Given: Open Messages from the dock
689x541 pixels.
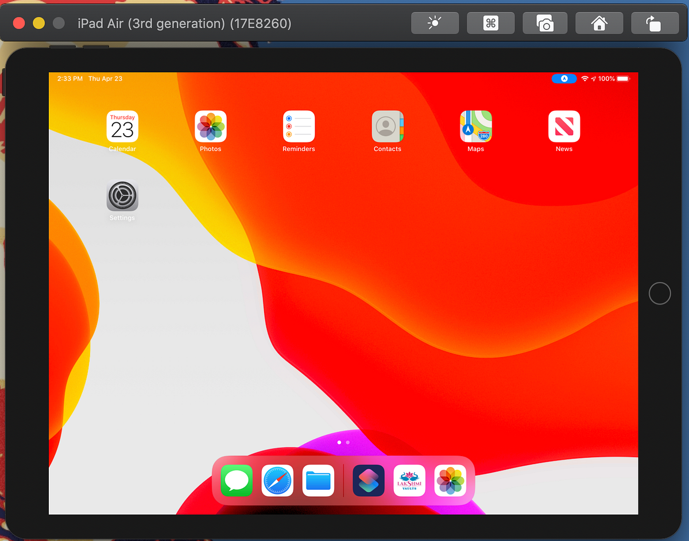Looking at the screenshot, I should 237,481.
